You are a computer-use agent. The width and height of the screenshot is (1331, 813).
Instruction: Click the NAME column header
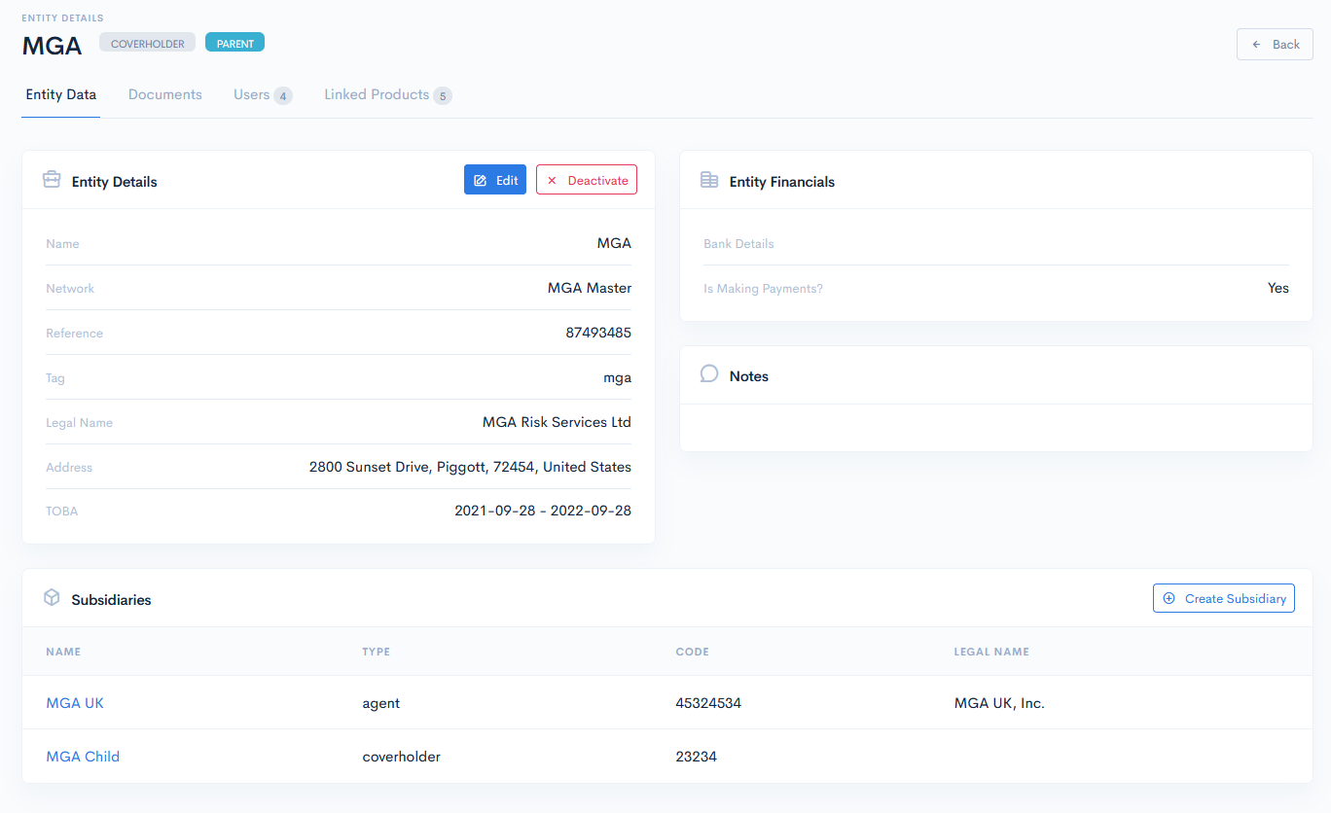click(63, 652)
